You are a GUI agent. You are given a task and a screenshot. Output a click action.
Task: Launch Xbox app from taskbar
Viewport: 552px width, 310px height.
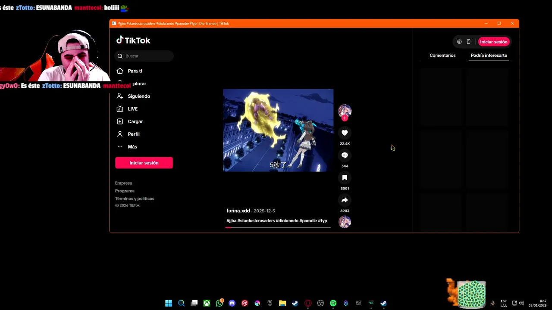coord(207,303)
